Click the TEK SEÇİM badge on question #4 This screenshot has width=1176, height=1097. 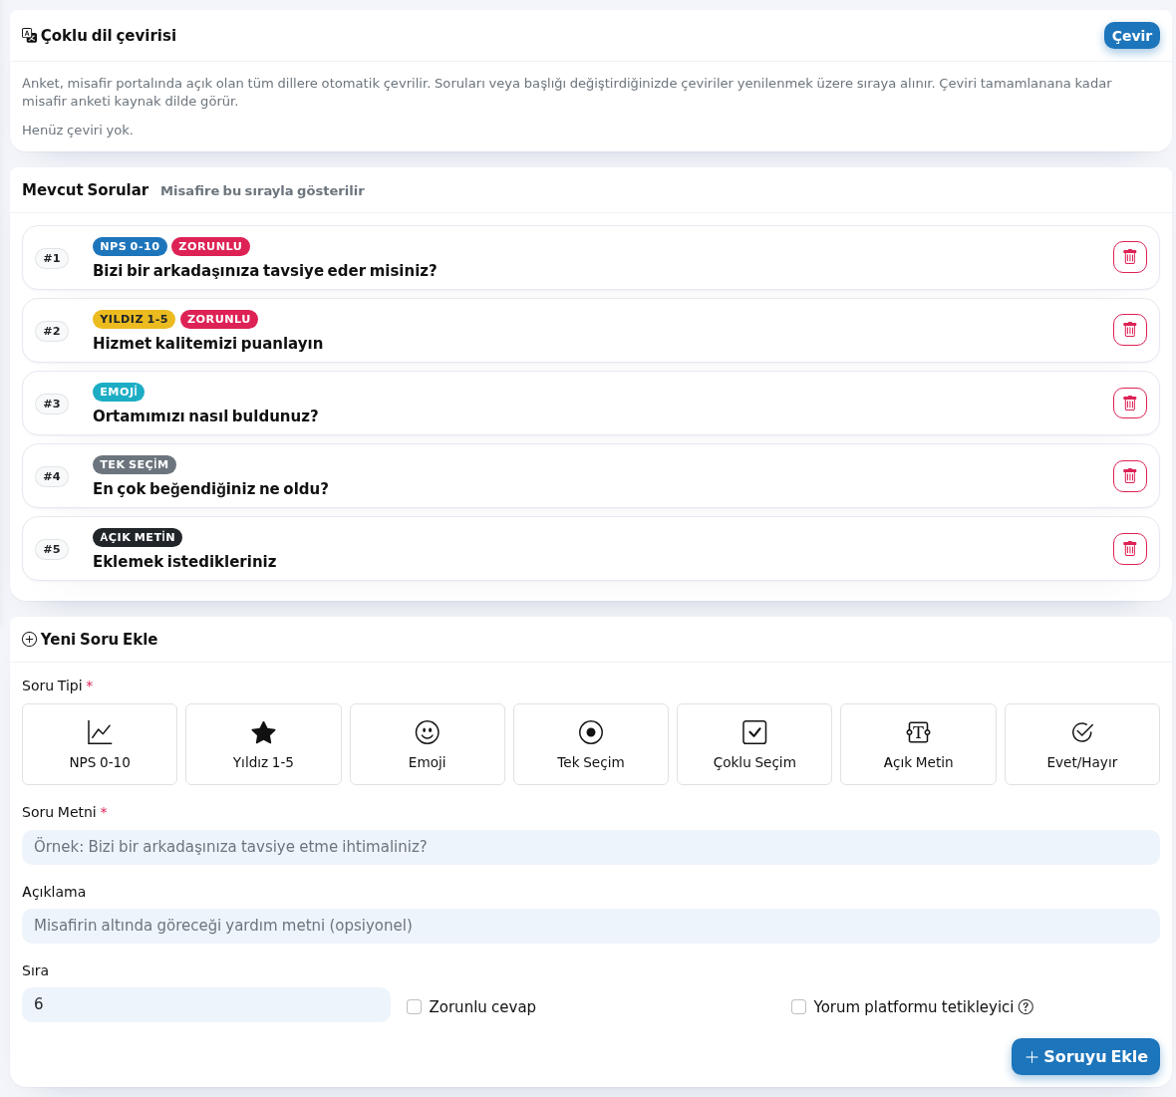pyautogui.click(x=135, y=464)
